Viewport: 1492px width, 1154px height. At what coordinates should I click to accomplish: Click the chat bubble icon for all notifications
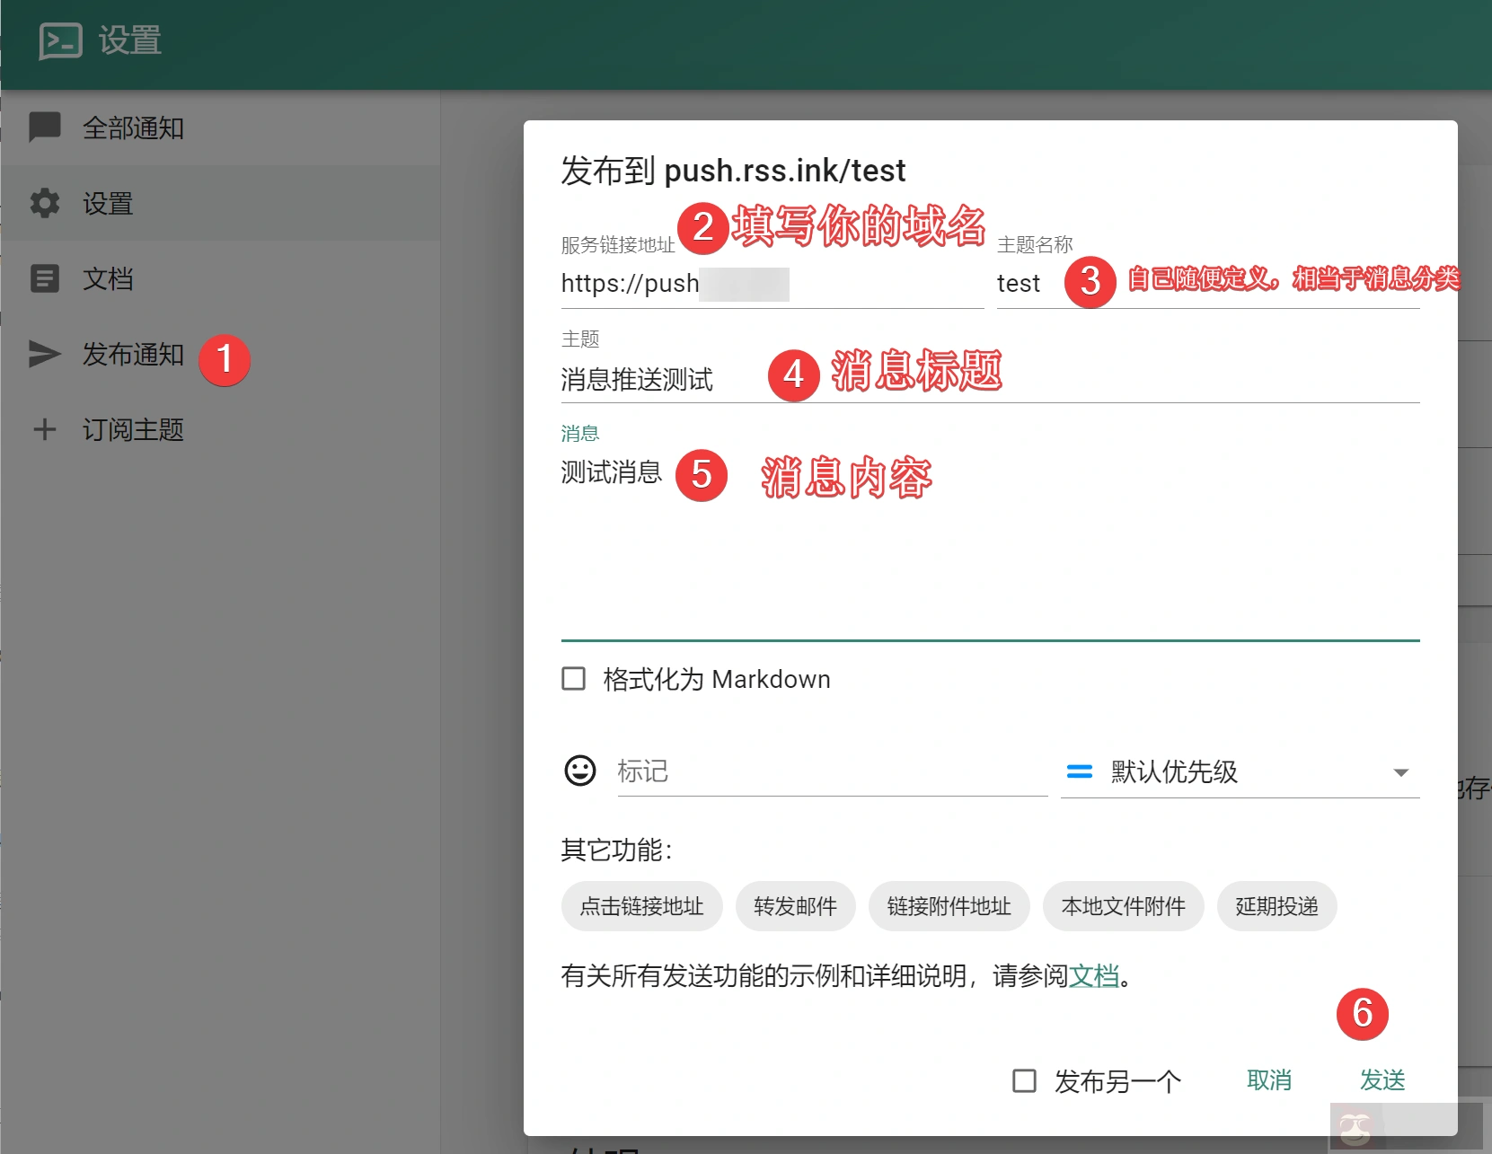pyautogui.click(x=45, y=128)
